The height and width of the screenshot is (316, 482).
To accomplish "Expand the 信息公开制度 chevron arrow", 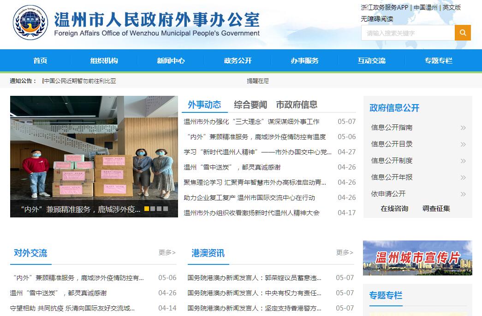I will pyautogui.click(x=463, y=161).
